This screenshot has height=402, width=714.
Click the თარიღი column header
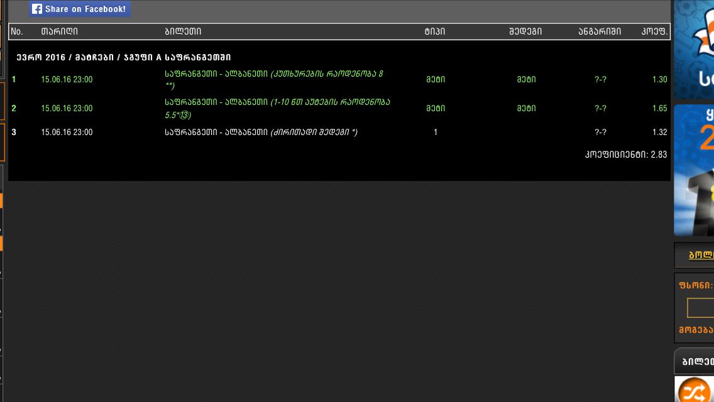pos(59,31)
